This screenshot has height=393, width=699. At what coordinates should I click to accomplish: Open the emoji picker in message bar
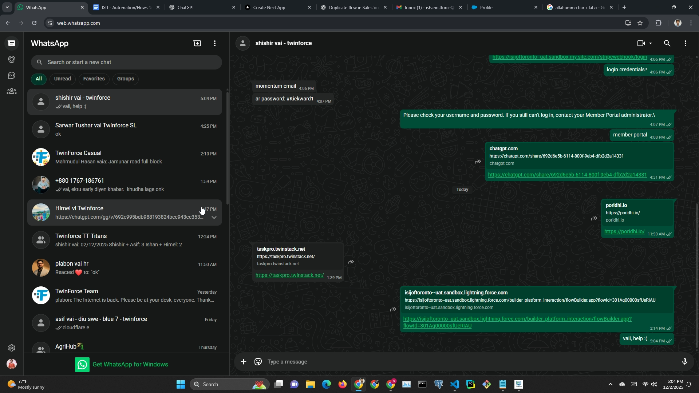pos(258,362)
